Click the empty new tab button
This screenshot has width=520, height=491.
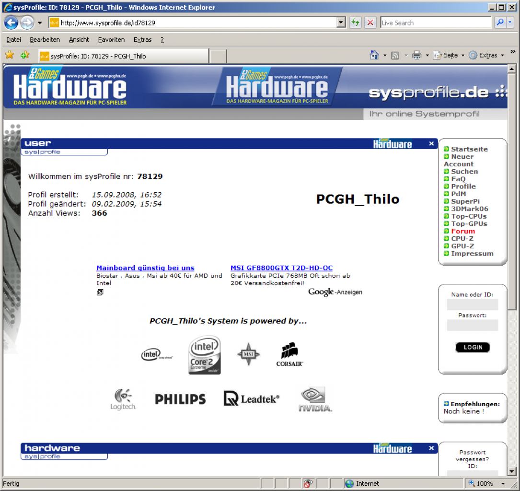point(218,56)
